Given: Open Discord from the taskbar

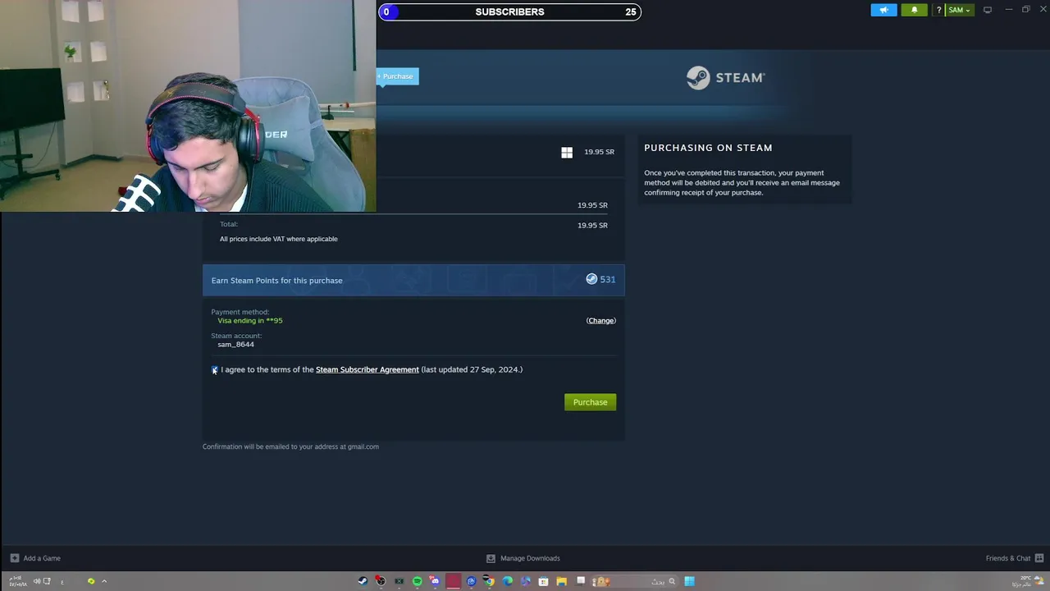Looking at the screenshot, I should tap(435, 581).
